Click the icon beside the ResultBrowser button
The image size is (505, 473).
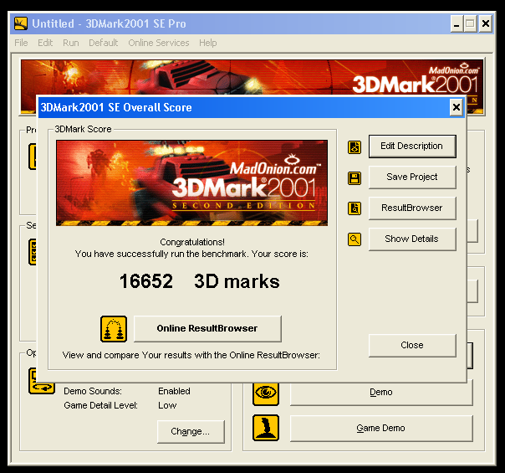pyautogui.click(x=355, y=208)
